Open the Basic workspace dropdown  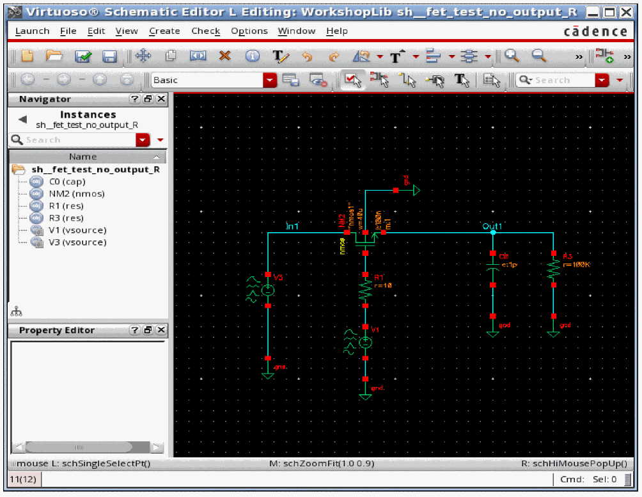pos(270,81)
